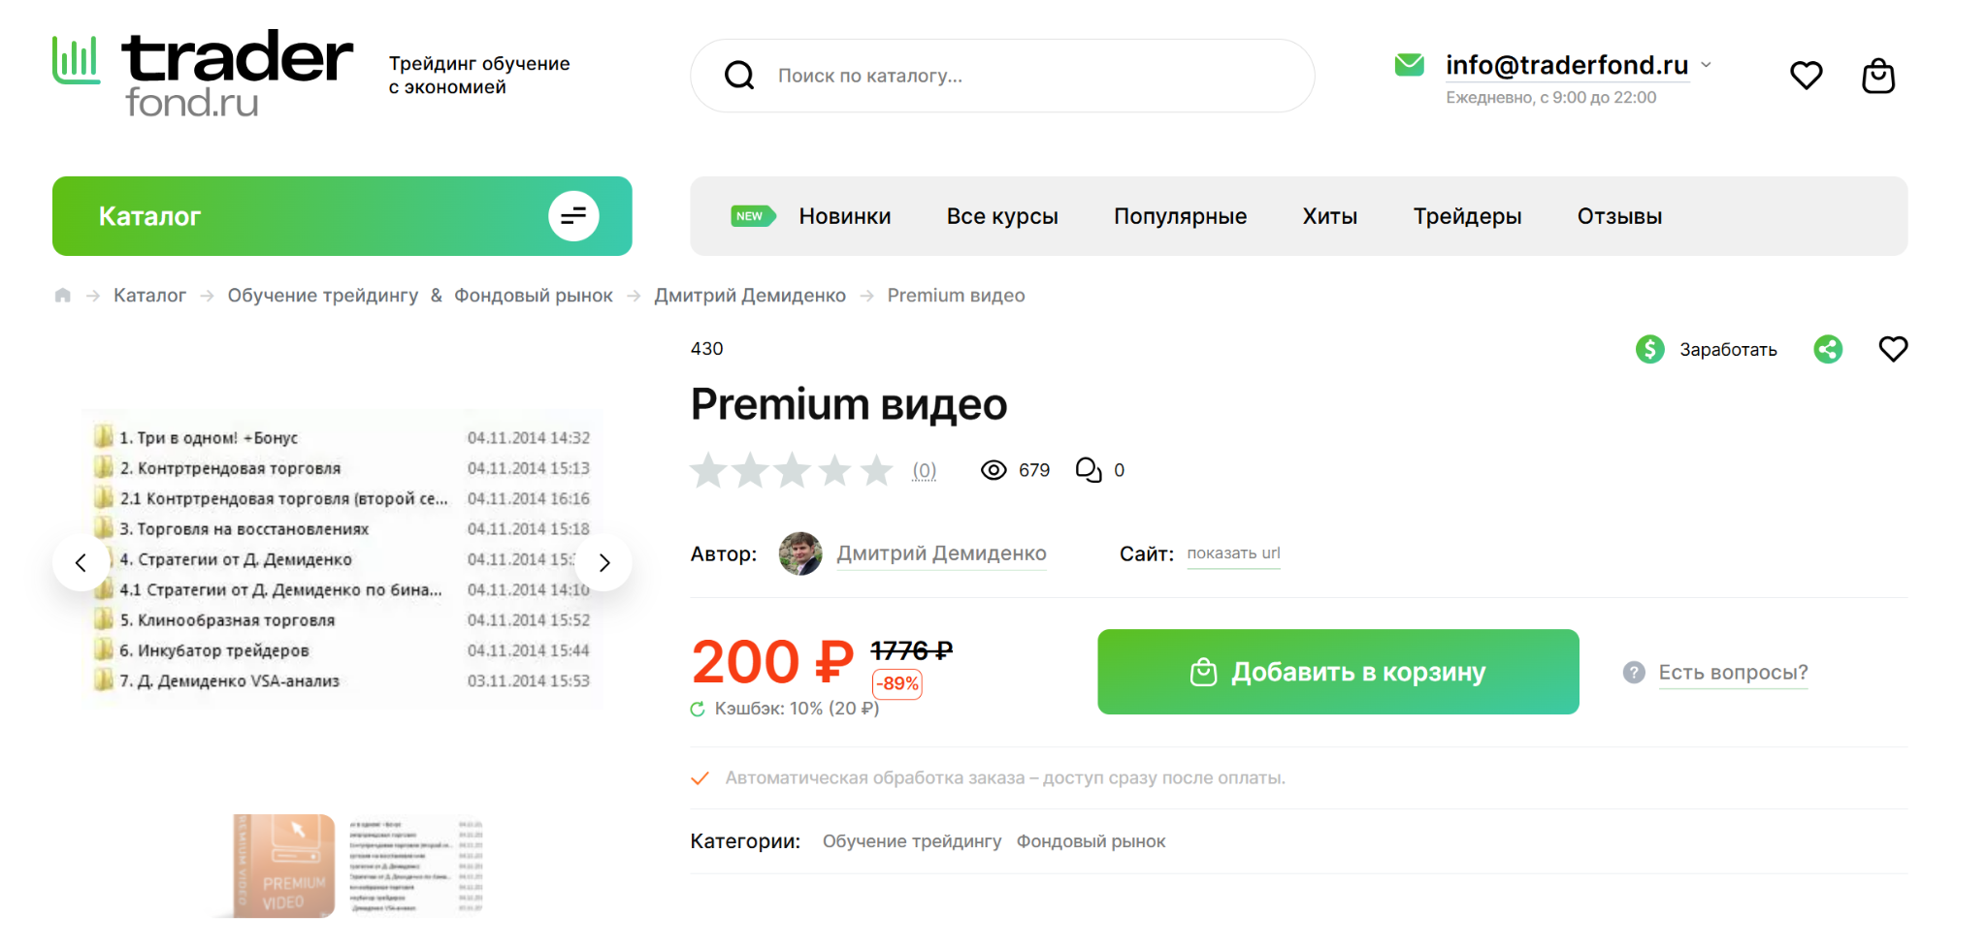Image resolution: width=1987 pixels, height=948 pixels.
Task: Select the Premium Video box thumbnail
Action: (285, 866)
